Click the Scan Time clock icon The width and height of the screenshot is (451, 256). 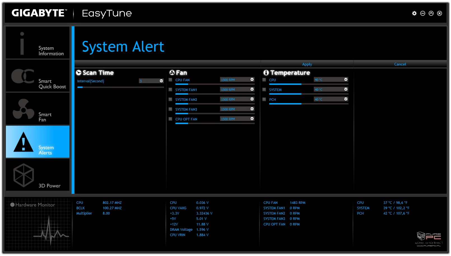(x=79, y=73)
